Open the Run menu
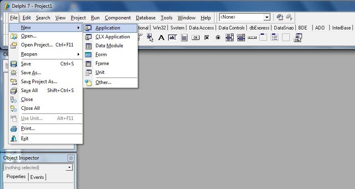The image size is (355, 189). 95,18
